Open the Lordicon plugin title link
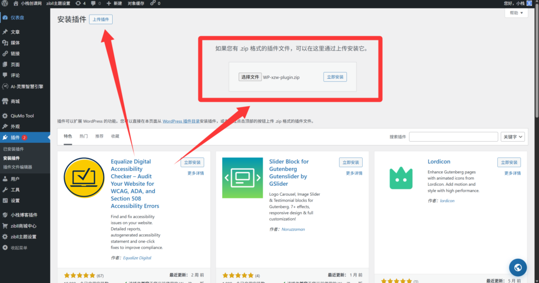 [x=438, y=162]
